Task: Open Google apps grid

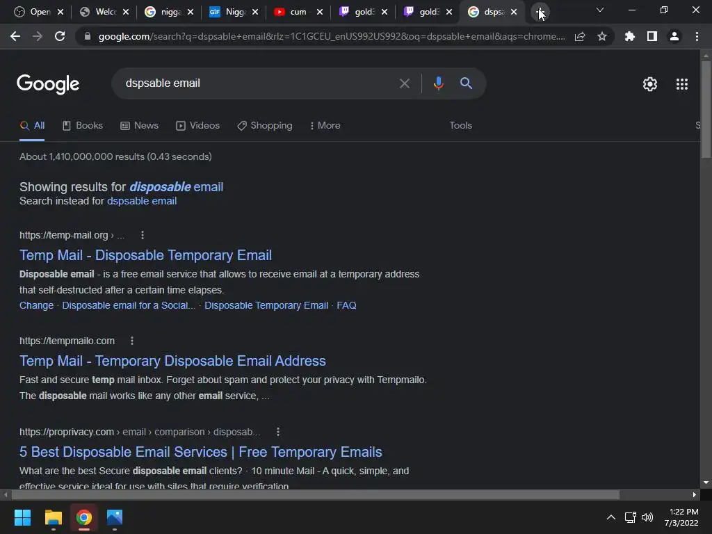Action: [x=682, y=84]
